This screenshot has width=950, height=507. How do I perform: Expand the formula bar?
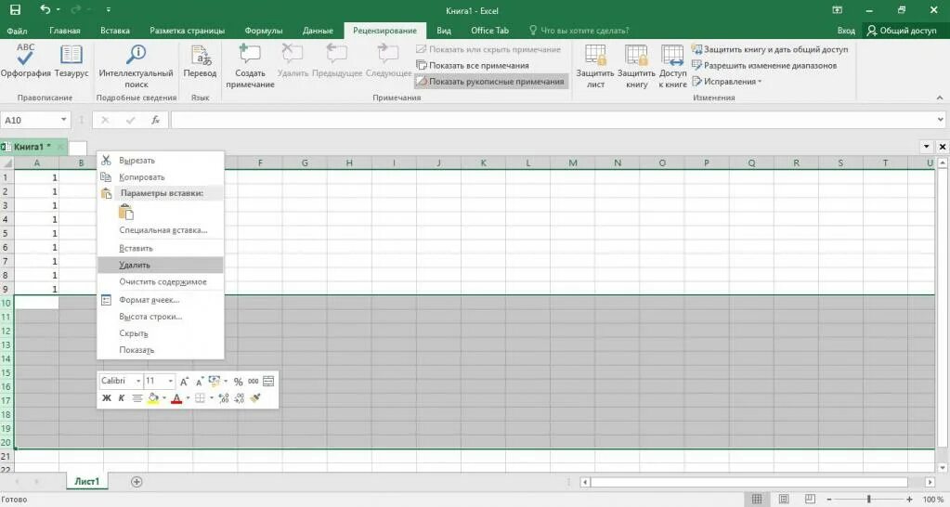(941, 120)
